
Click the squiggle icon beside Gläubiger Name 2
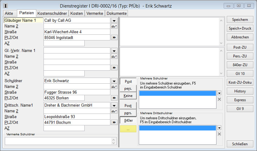point(114,26)
